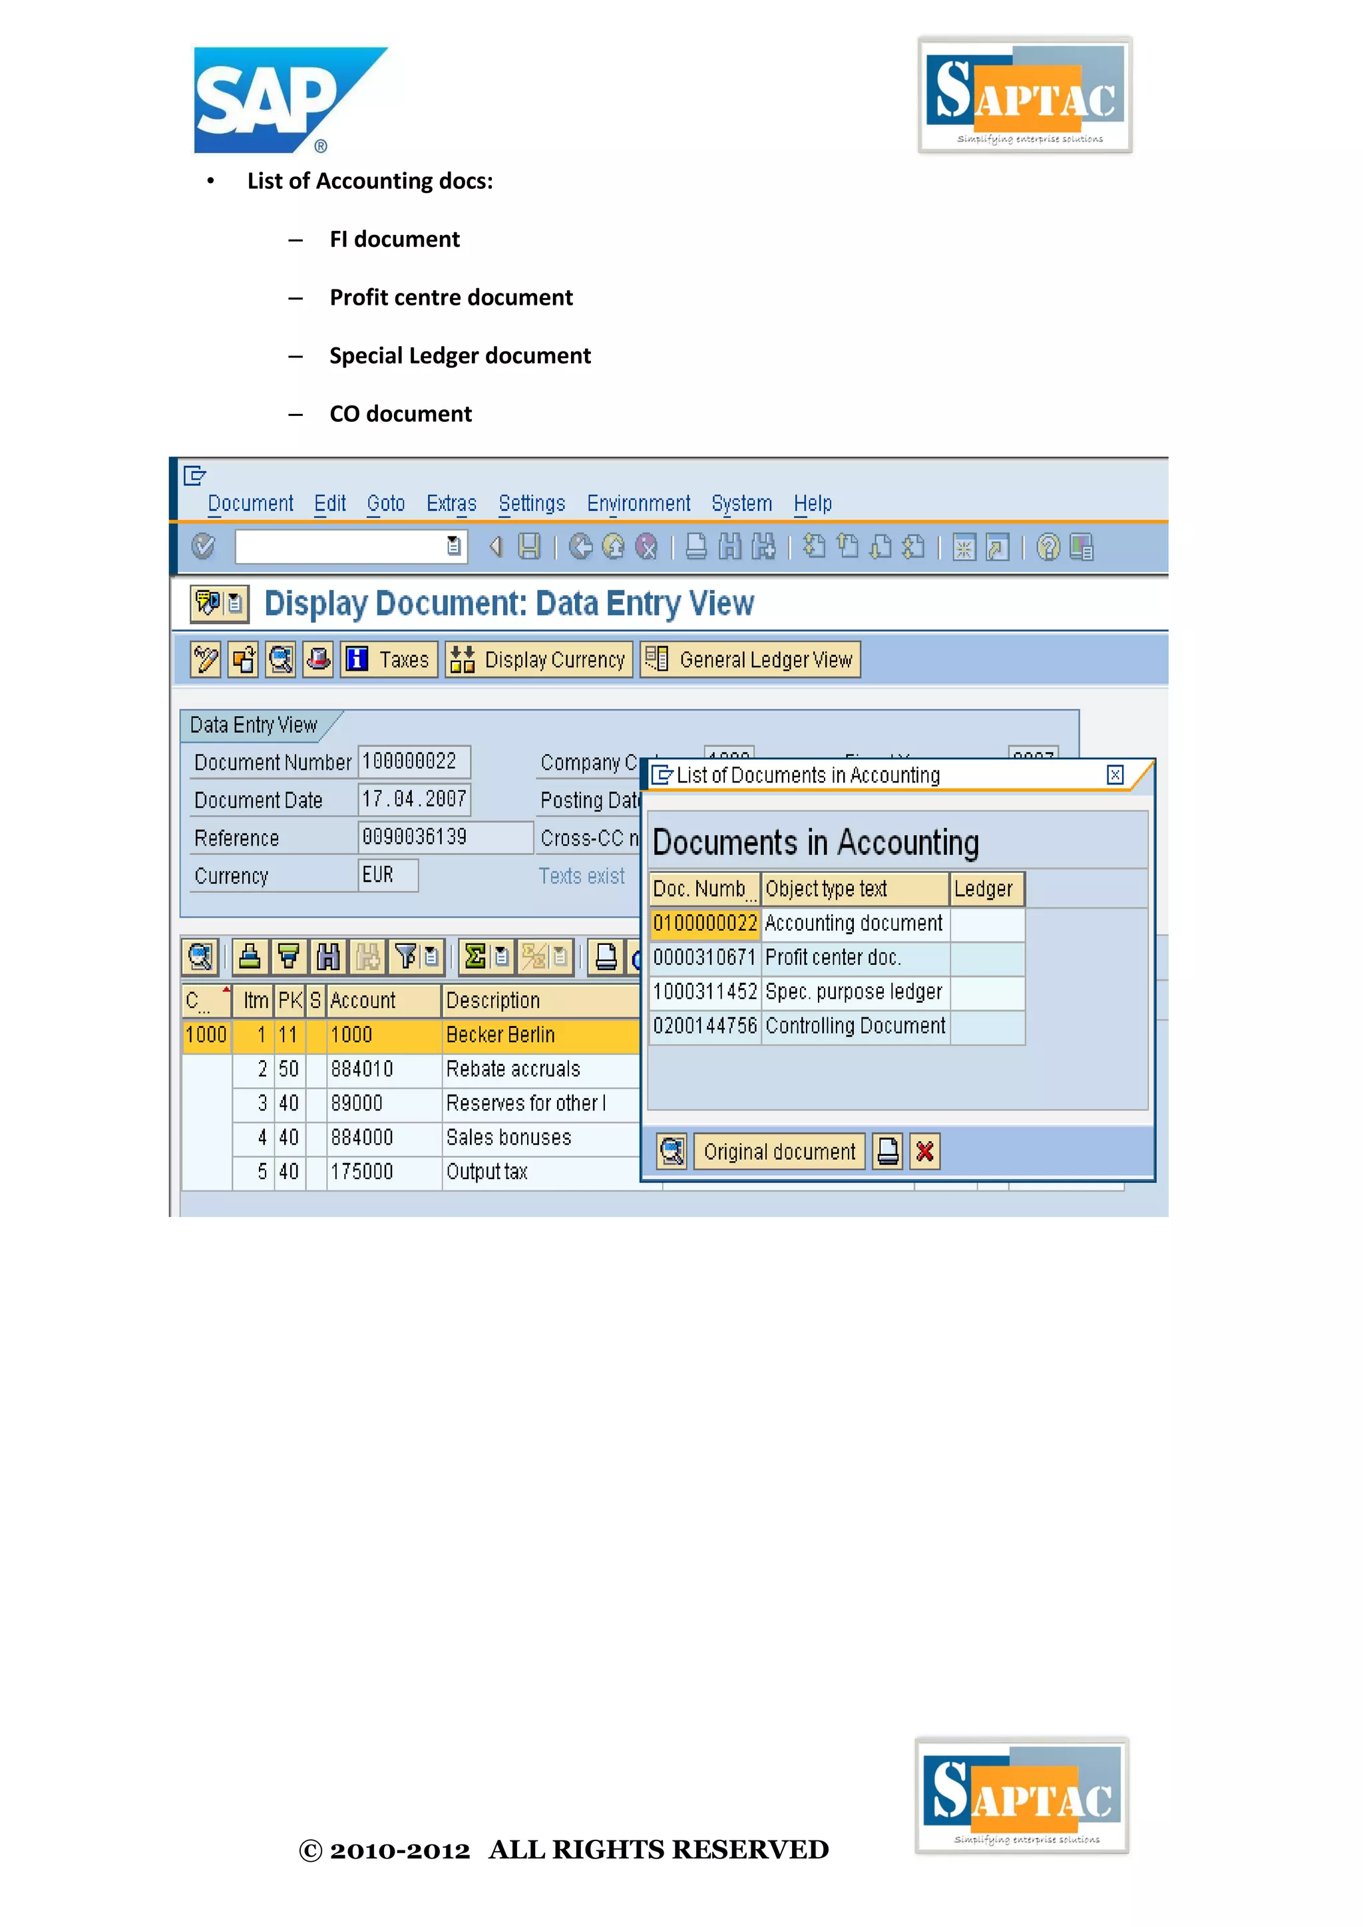
Task: Click the Display Currency button
Action: click(539, 659)
